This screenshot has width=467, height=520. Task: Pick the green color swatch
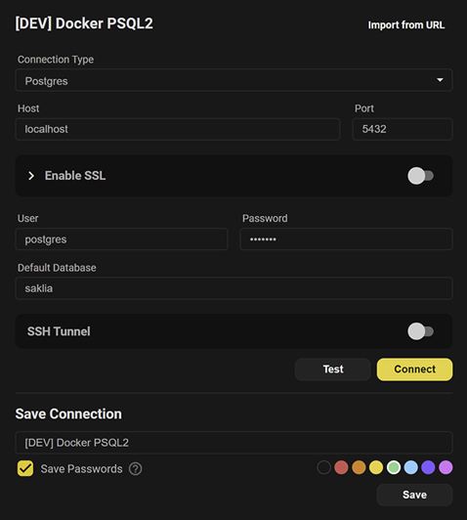(x=394, y=467)
